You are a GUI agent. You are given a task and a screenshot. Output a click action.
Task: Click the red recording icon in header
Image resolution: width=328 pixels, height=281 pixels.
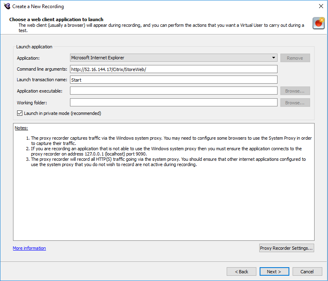pos(318,24)
